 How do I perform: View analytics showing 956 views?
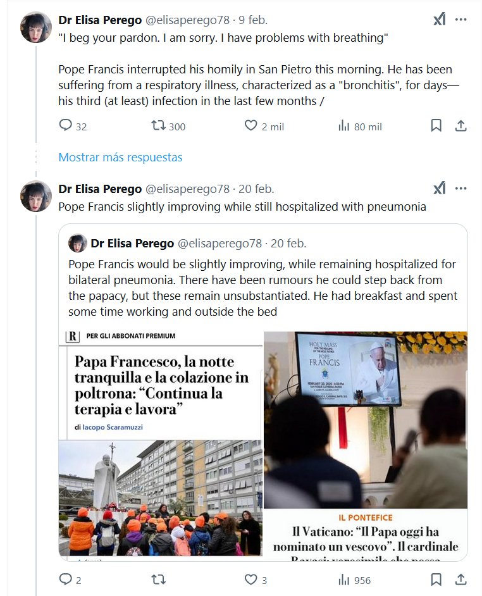[x=344, y=580]
